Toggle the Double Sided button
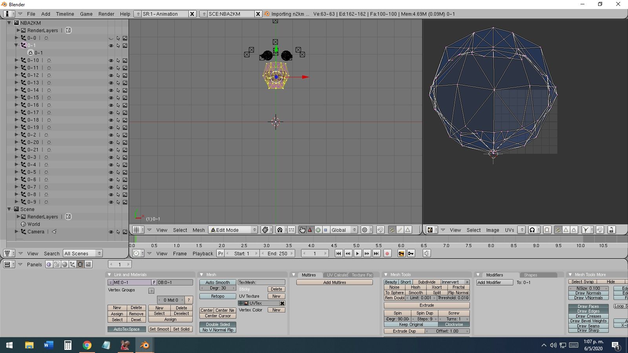 point(218,324)
